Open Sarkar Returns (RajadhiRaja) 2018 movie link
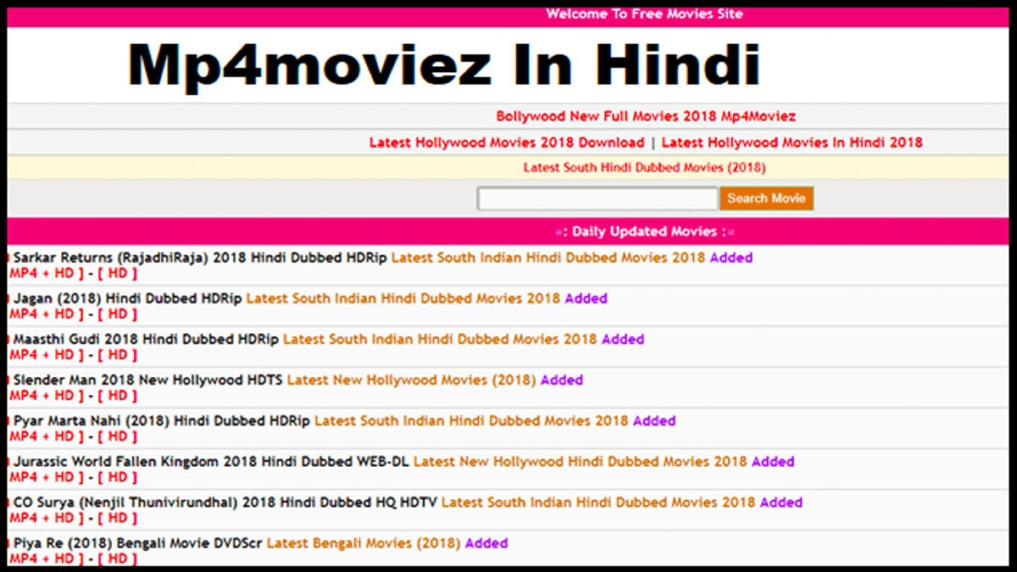Screen dimensions: 1017x572 tap(200, 258)
